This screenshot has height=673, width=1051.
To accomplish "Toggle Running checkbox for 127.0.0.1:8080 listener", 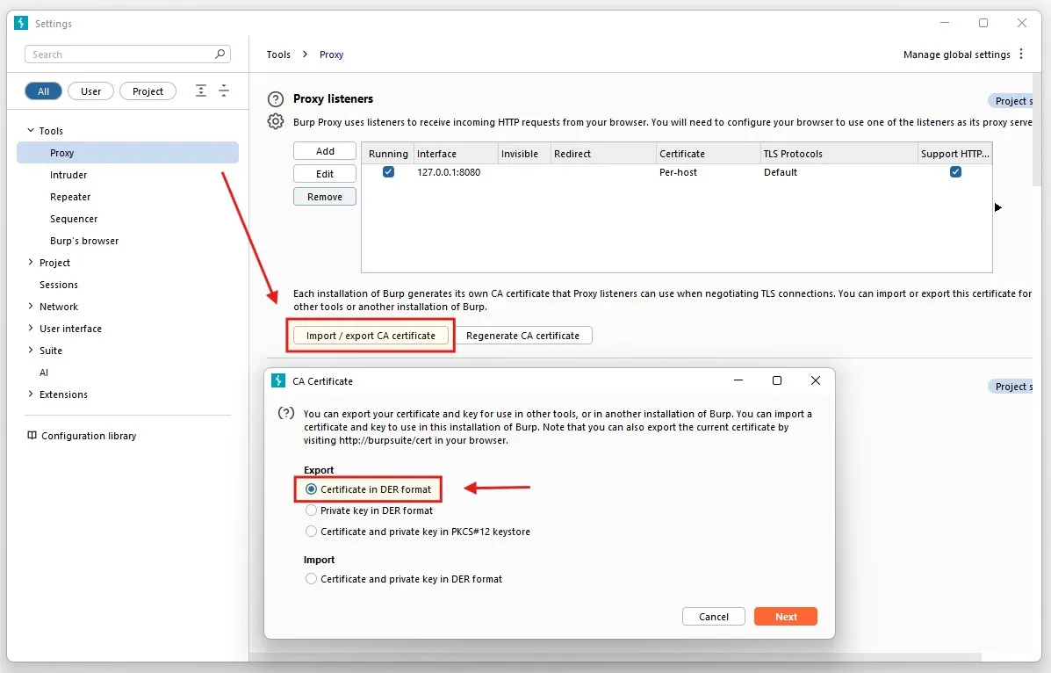I will [x=388, y=172].
